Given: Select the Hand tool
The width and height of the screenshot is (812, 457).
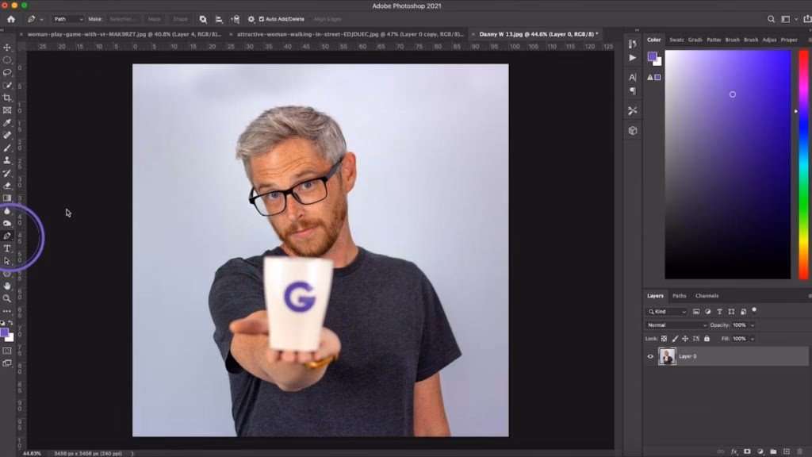Looking at the screenshot, I should 8,286.
